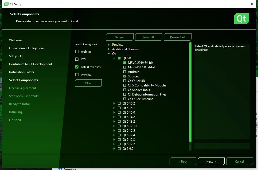Screen dimensions: 258x170
Task: Cancel the Qt installation
Action: 239,161
